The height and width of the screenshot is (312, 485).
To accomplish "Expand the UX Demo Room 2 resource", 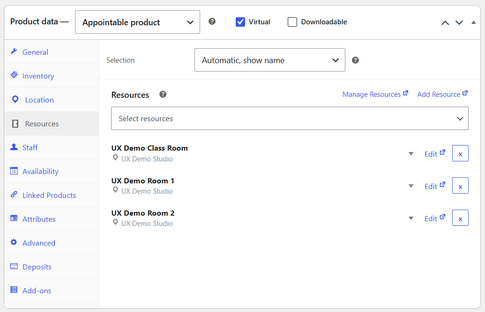I will point(411,218).
